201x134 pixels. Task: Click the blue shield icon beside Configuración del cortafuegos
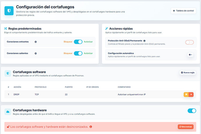click(x=9, y=11)
